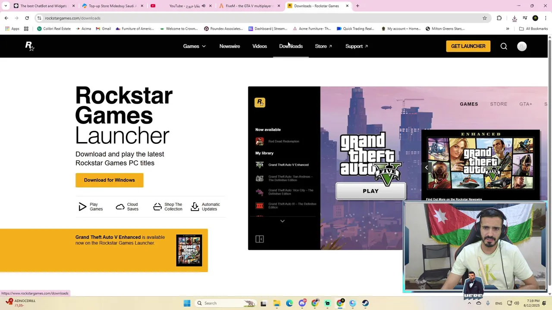
Task: Reload the page
Action: [x=27, y=18]
